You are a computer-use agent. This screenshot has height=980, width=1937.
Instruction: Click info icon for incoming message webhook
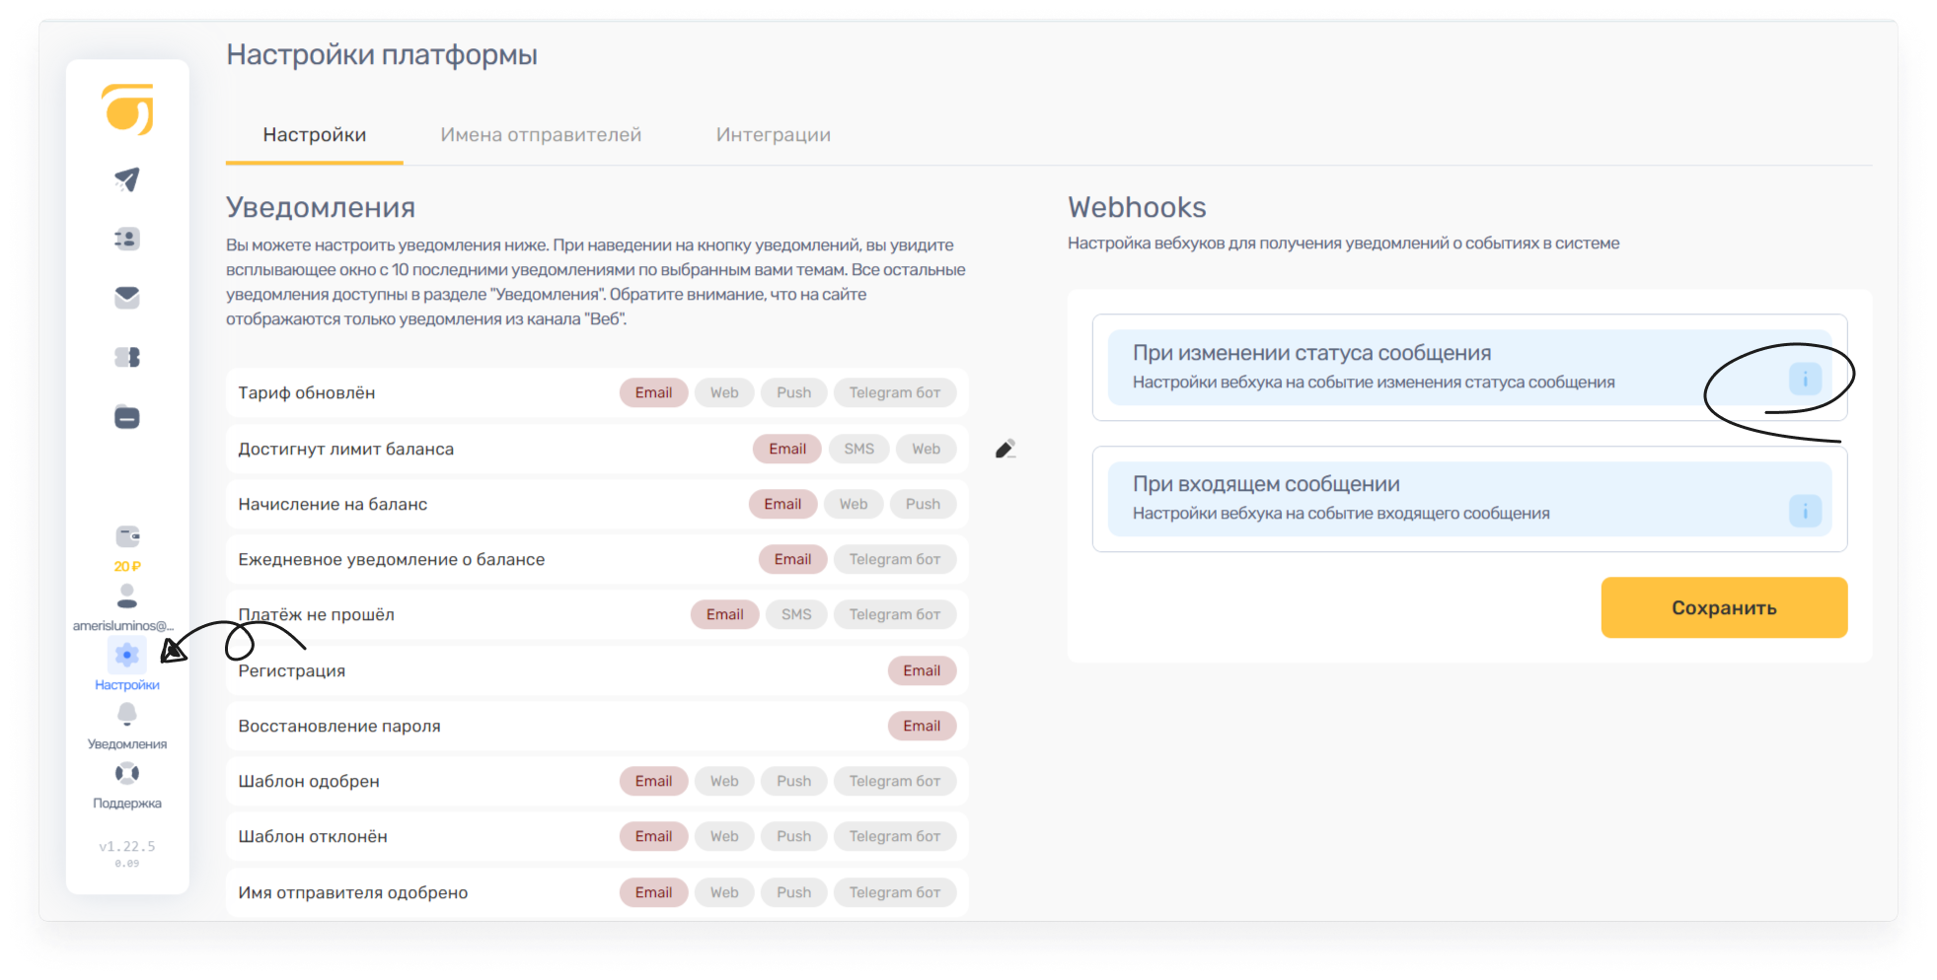[x=1805, y=511]
